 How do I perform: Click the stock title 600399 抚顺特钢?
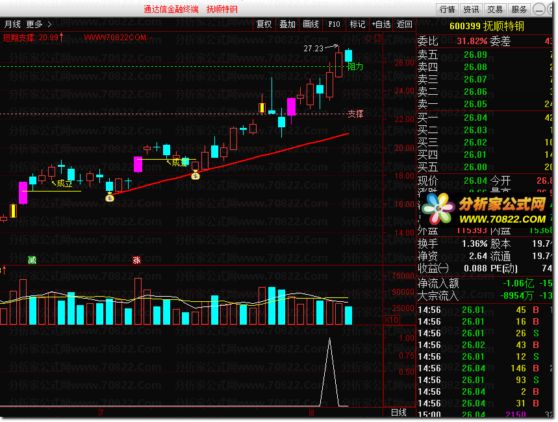487,27
